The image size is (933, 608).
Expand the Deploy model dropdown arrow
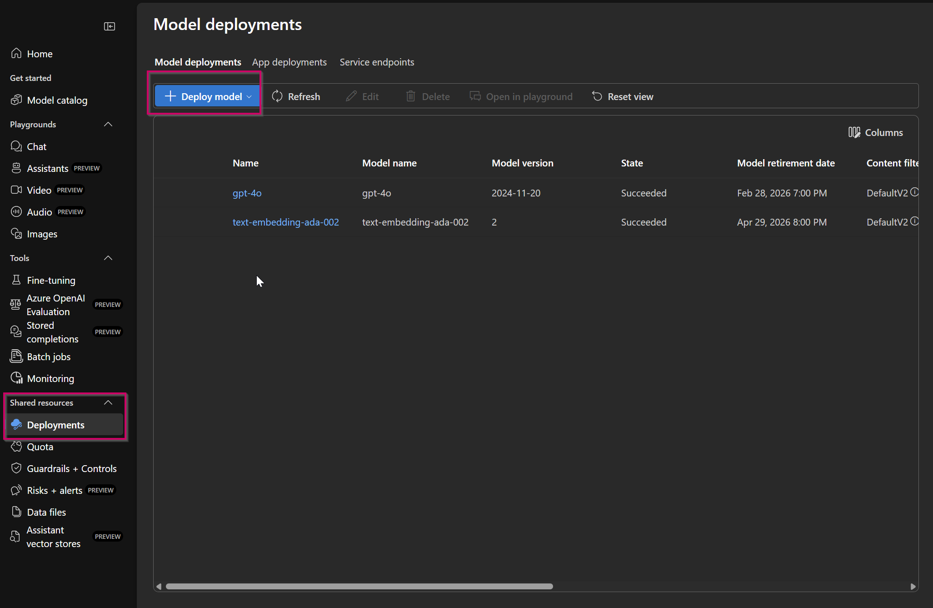point(249,96)
